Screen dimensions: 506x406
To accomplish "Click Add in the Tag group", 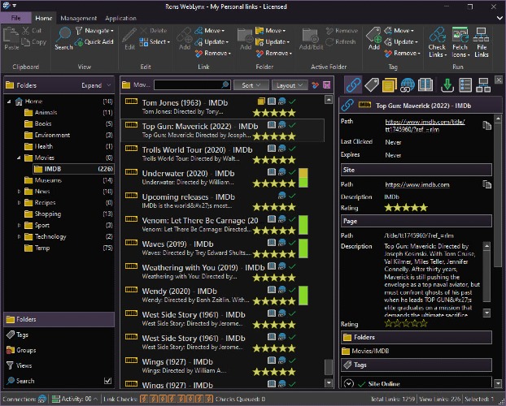I will (373, 39).
